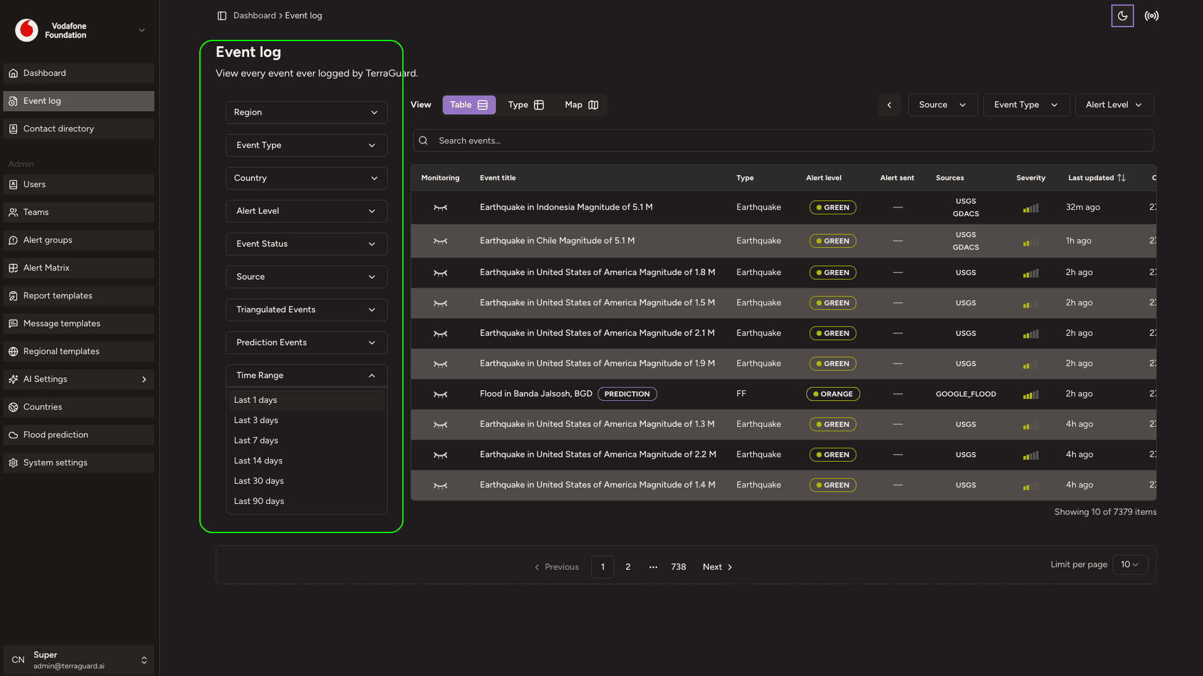Open the Country filter dropdown

(x=306, y=178)
